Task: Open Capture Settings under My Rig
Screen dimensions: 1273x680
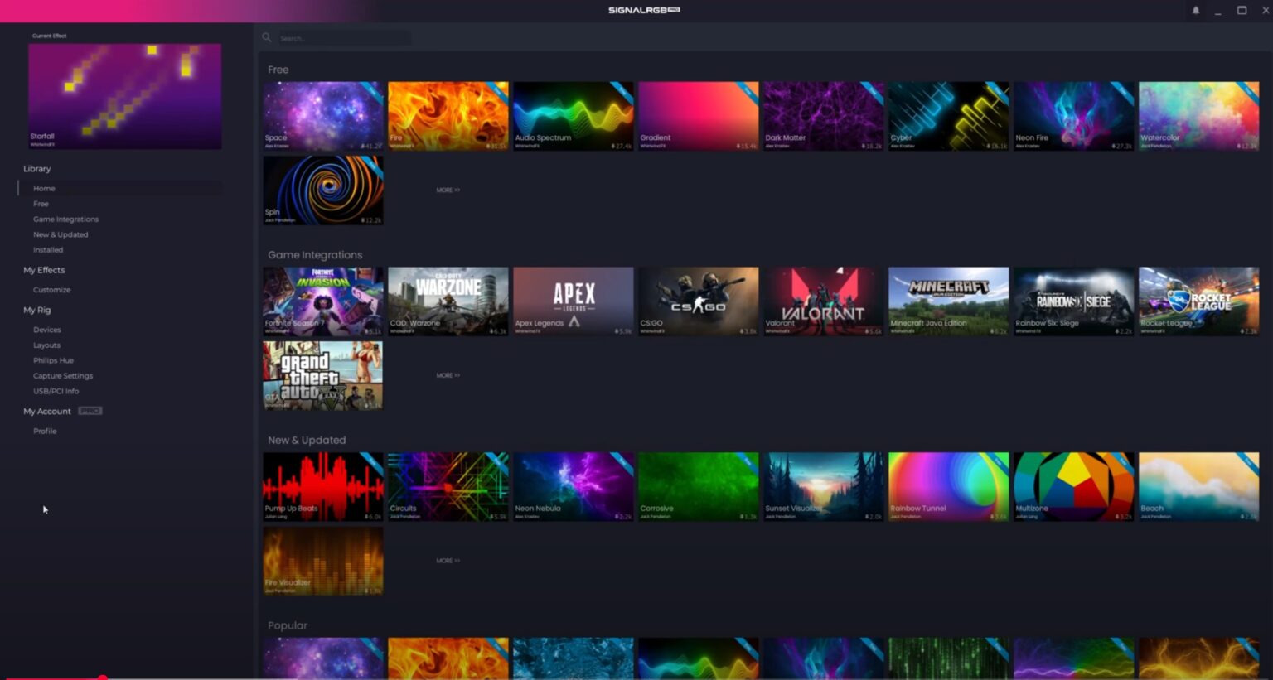Action: click(x=62, y=375)
